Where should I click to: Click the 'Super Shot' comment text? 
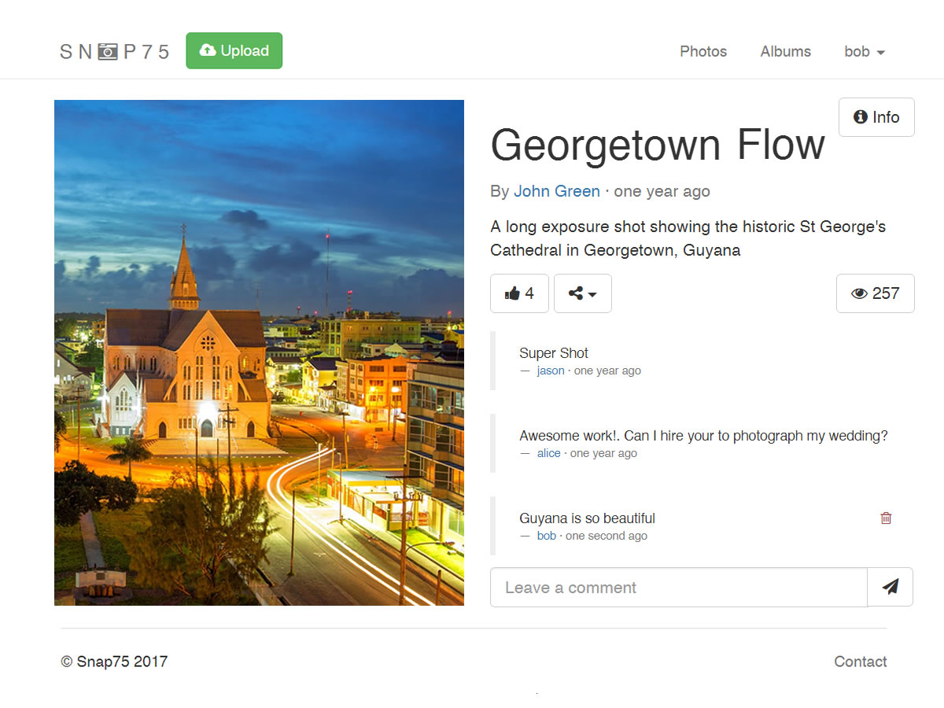pos(554,353)
